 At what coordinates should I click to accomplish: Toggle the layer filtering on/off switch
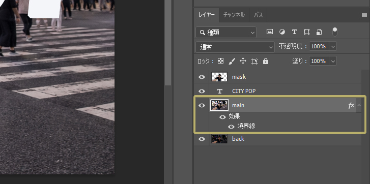click(334, 32)
